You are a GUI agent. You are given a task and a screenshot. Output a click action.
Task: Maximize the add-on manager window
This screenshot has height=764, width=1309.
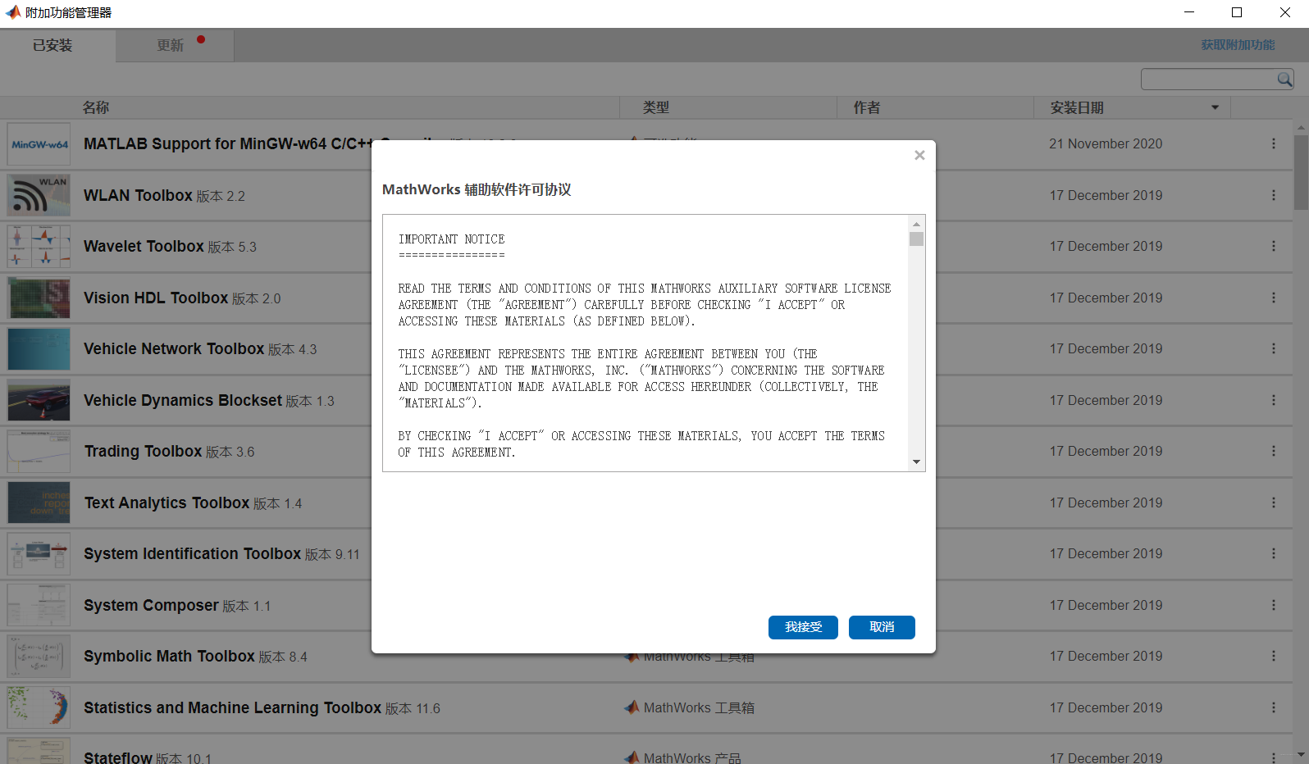(1237, 12)
